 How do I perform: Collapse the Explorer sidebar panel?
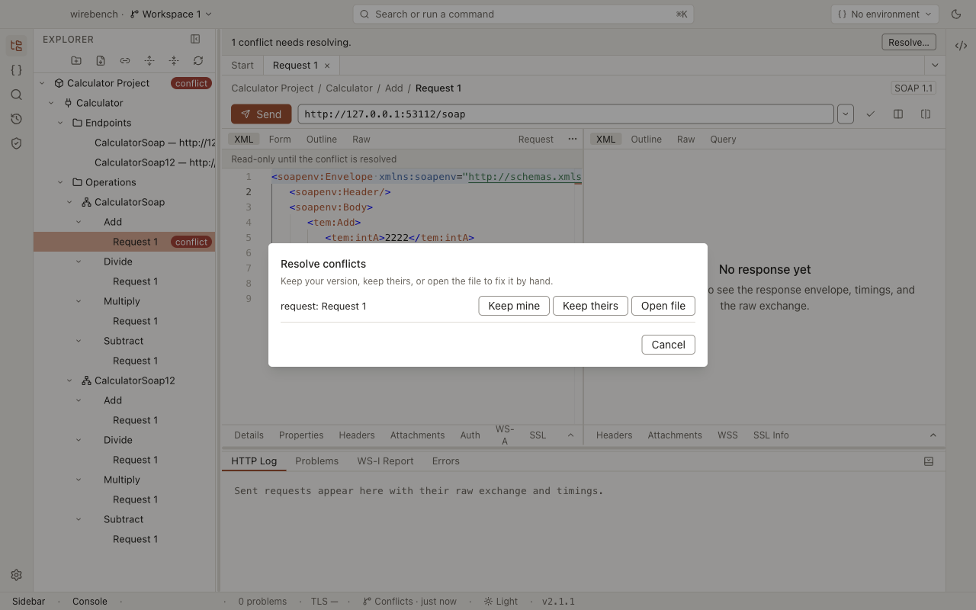point(195,39)
